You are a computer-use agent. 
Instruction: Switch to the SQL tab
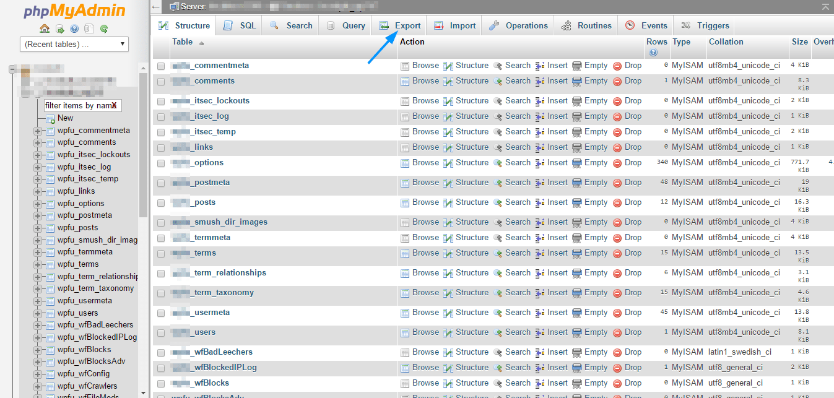(x=239, y=25)
